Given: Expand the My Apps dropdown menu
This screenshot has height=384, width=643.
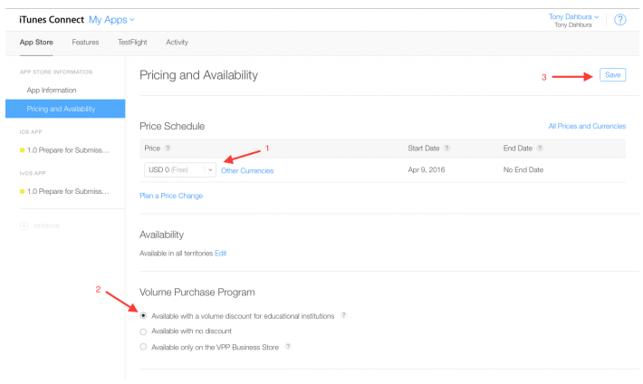Looking at the screenshot, I should pyautogui.click(x=111, y=20).
